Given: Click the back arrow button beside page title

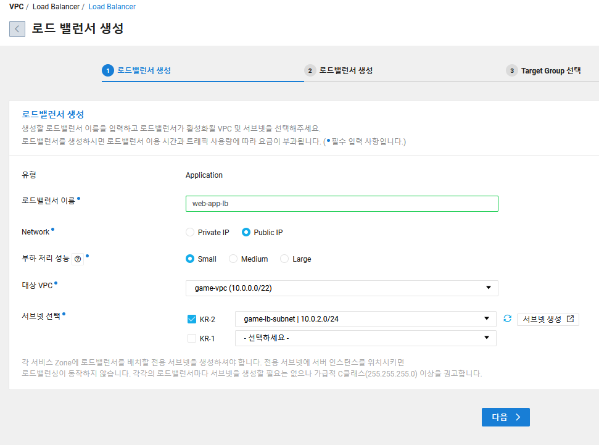Looking at the screenshot, I should pyautogui.click(x=17, y=29).
